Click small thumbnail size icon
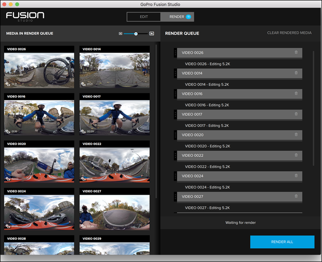The image size is (322, 262). [120, 33]
